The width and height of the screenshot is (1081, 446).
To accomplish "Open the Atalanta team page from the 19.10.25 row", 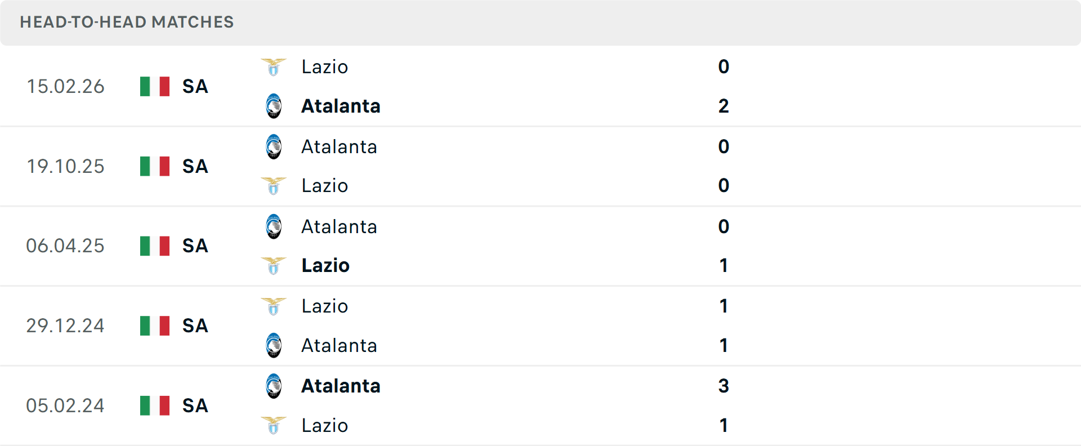I will (339, 146).
